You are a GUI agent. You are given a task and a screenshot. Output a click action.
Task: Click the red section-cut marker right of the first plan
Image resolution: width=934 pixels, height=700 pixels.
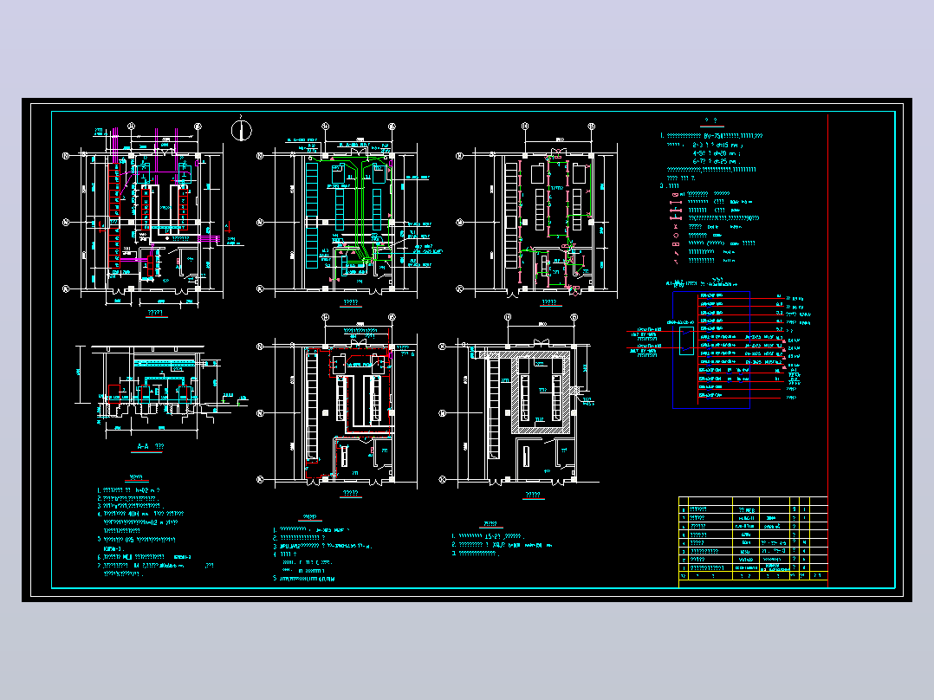228,228
